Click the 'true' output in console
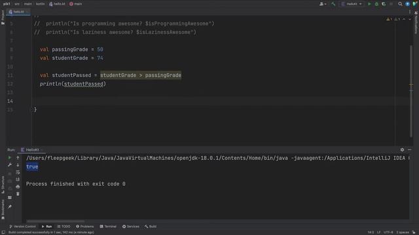Image resolution: width=419 pixels, height=235 pixels. point(32,167)
